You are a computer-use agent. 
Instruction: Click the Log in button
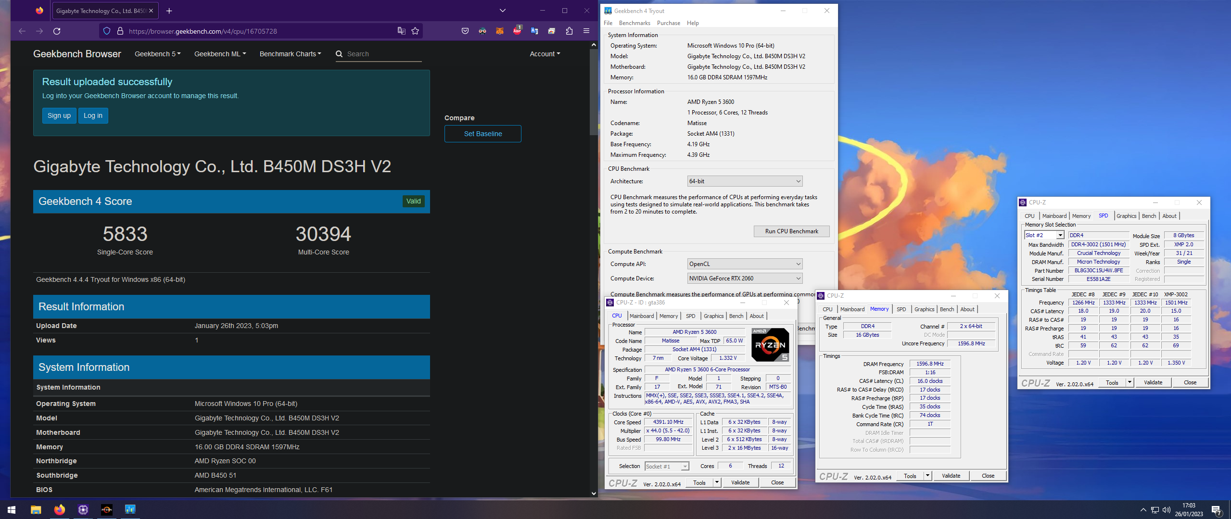pos(93,115)
